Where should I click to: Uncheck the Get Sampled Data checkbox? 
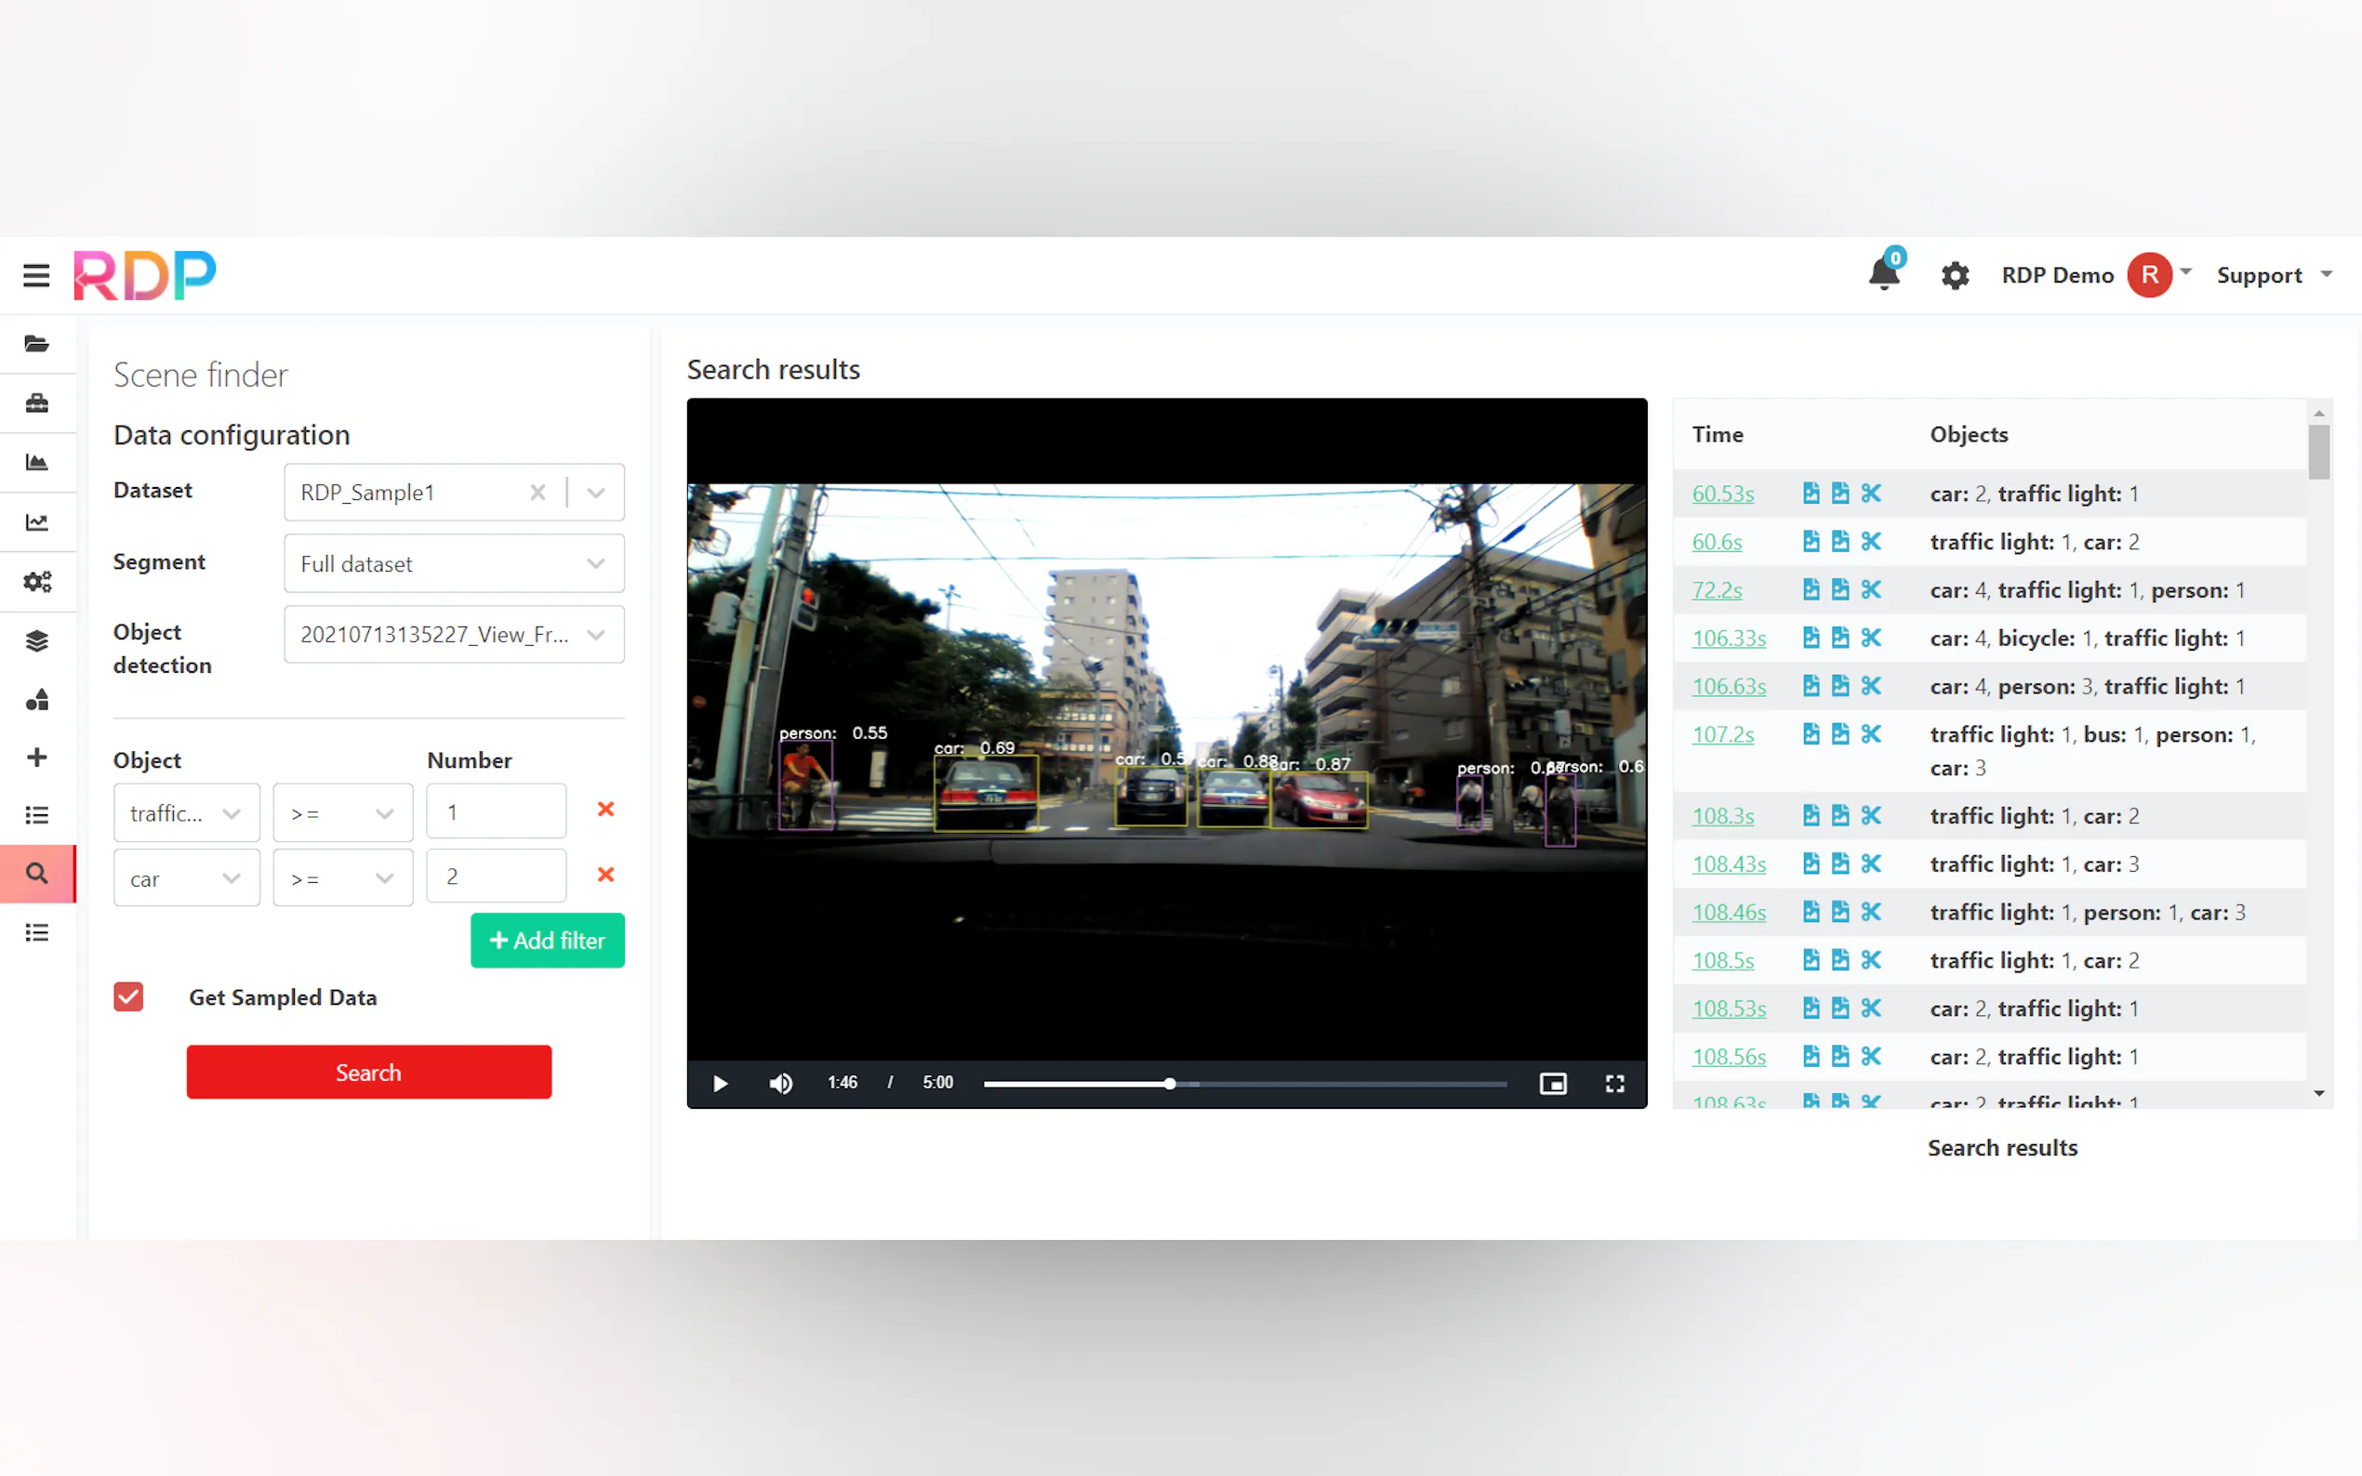click(129, 996)
